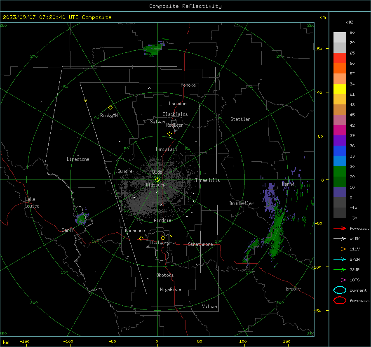Click the Innisfail city label

[167, 149]
